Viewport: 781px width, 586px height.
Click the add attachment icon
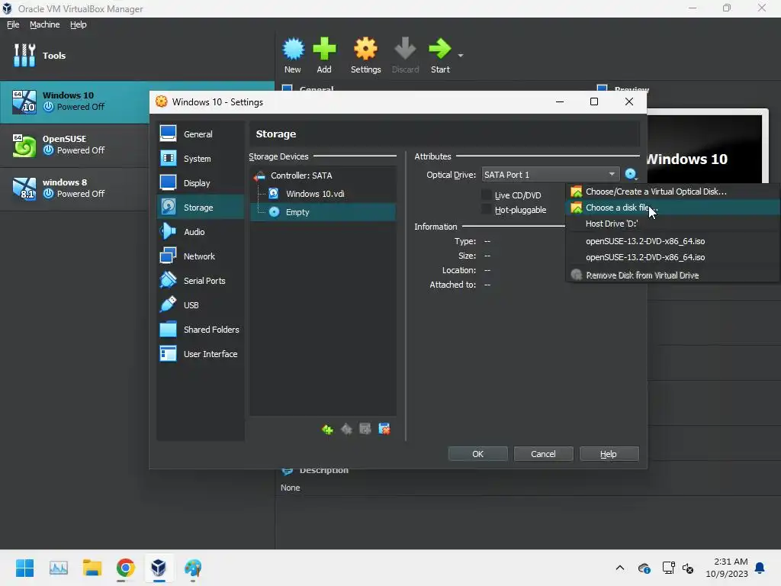pyautogui.click(x=365, y=429)
